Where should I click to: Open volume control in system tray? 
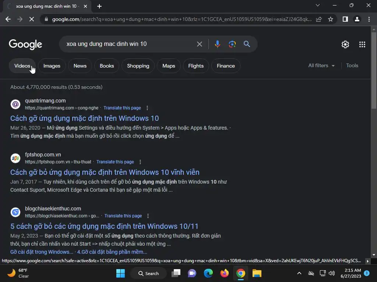(x=332, y=273)
